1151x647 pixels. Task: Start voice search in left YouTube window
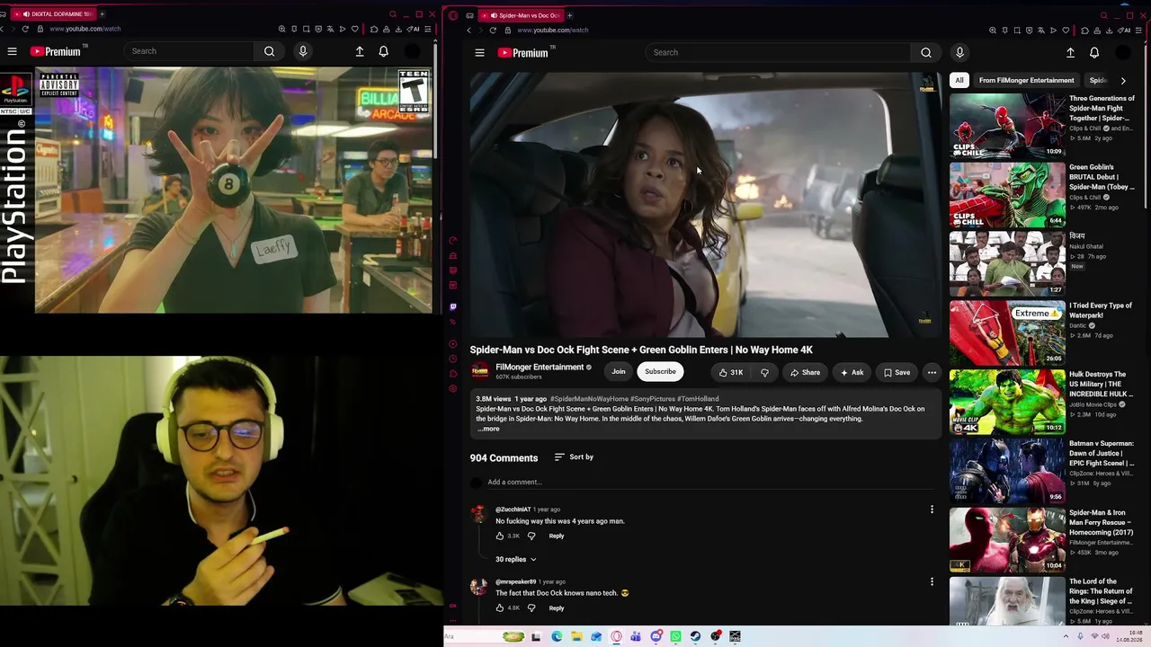click(x=303, y=51)
